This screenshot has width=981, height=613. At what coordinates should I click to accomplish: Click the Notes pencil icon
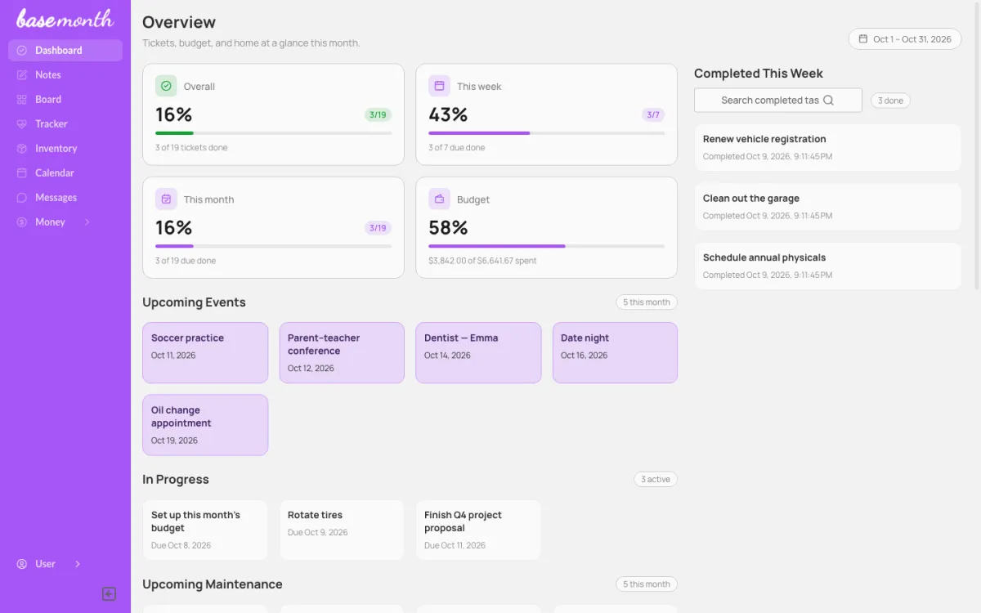click(22, 75)
